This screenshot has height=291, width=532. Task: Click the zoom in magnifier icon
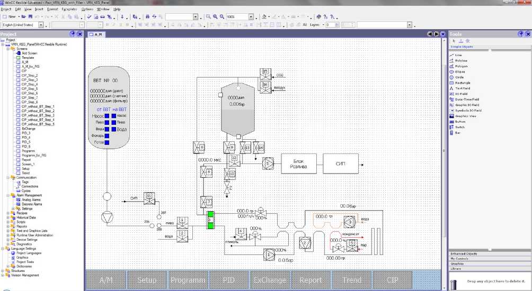[215, 17]
